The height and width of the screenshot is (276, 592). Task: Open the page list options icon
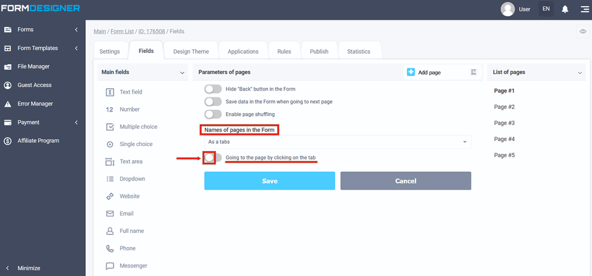coord(473,72)
